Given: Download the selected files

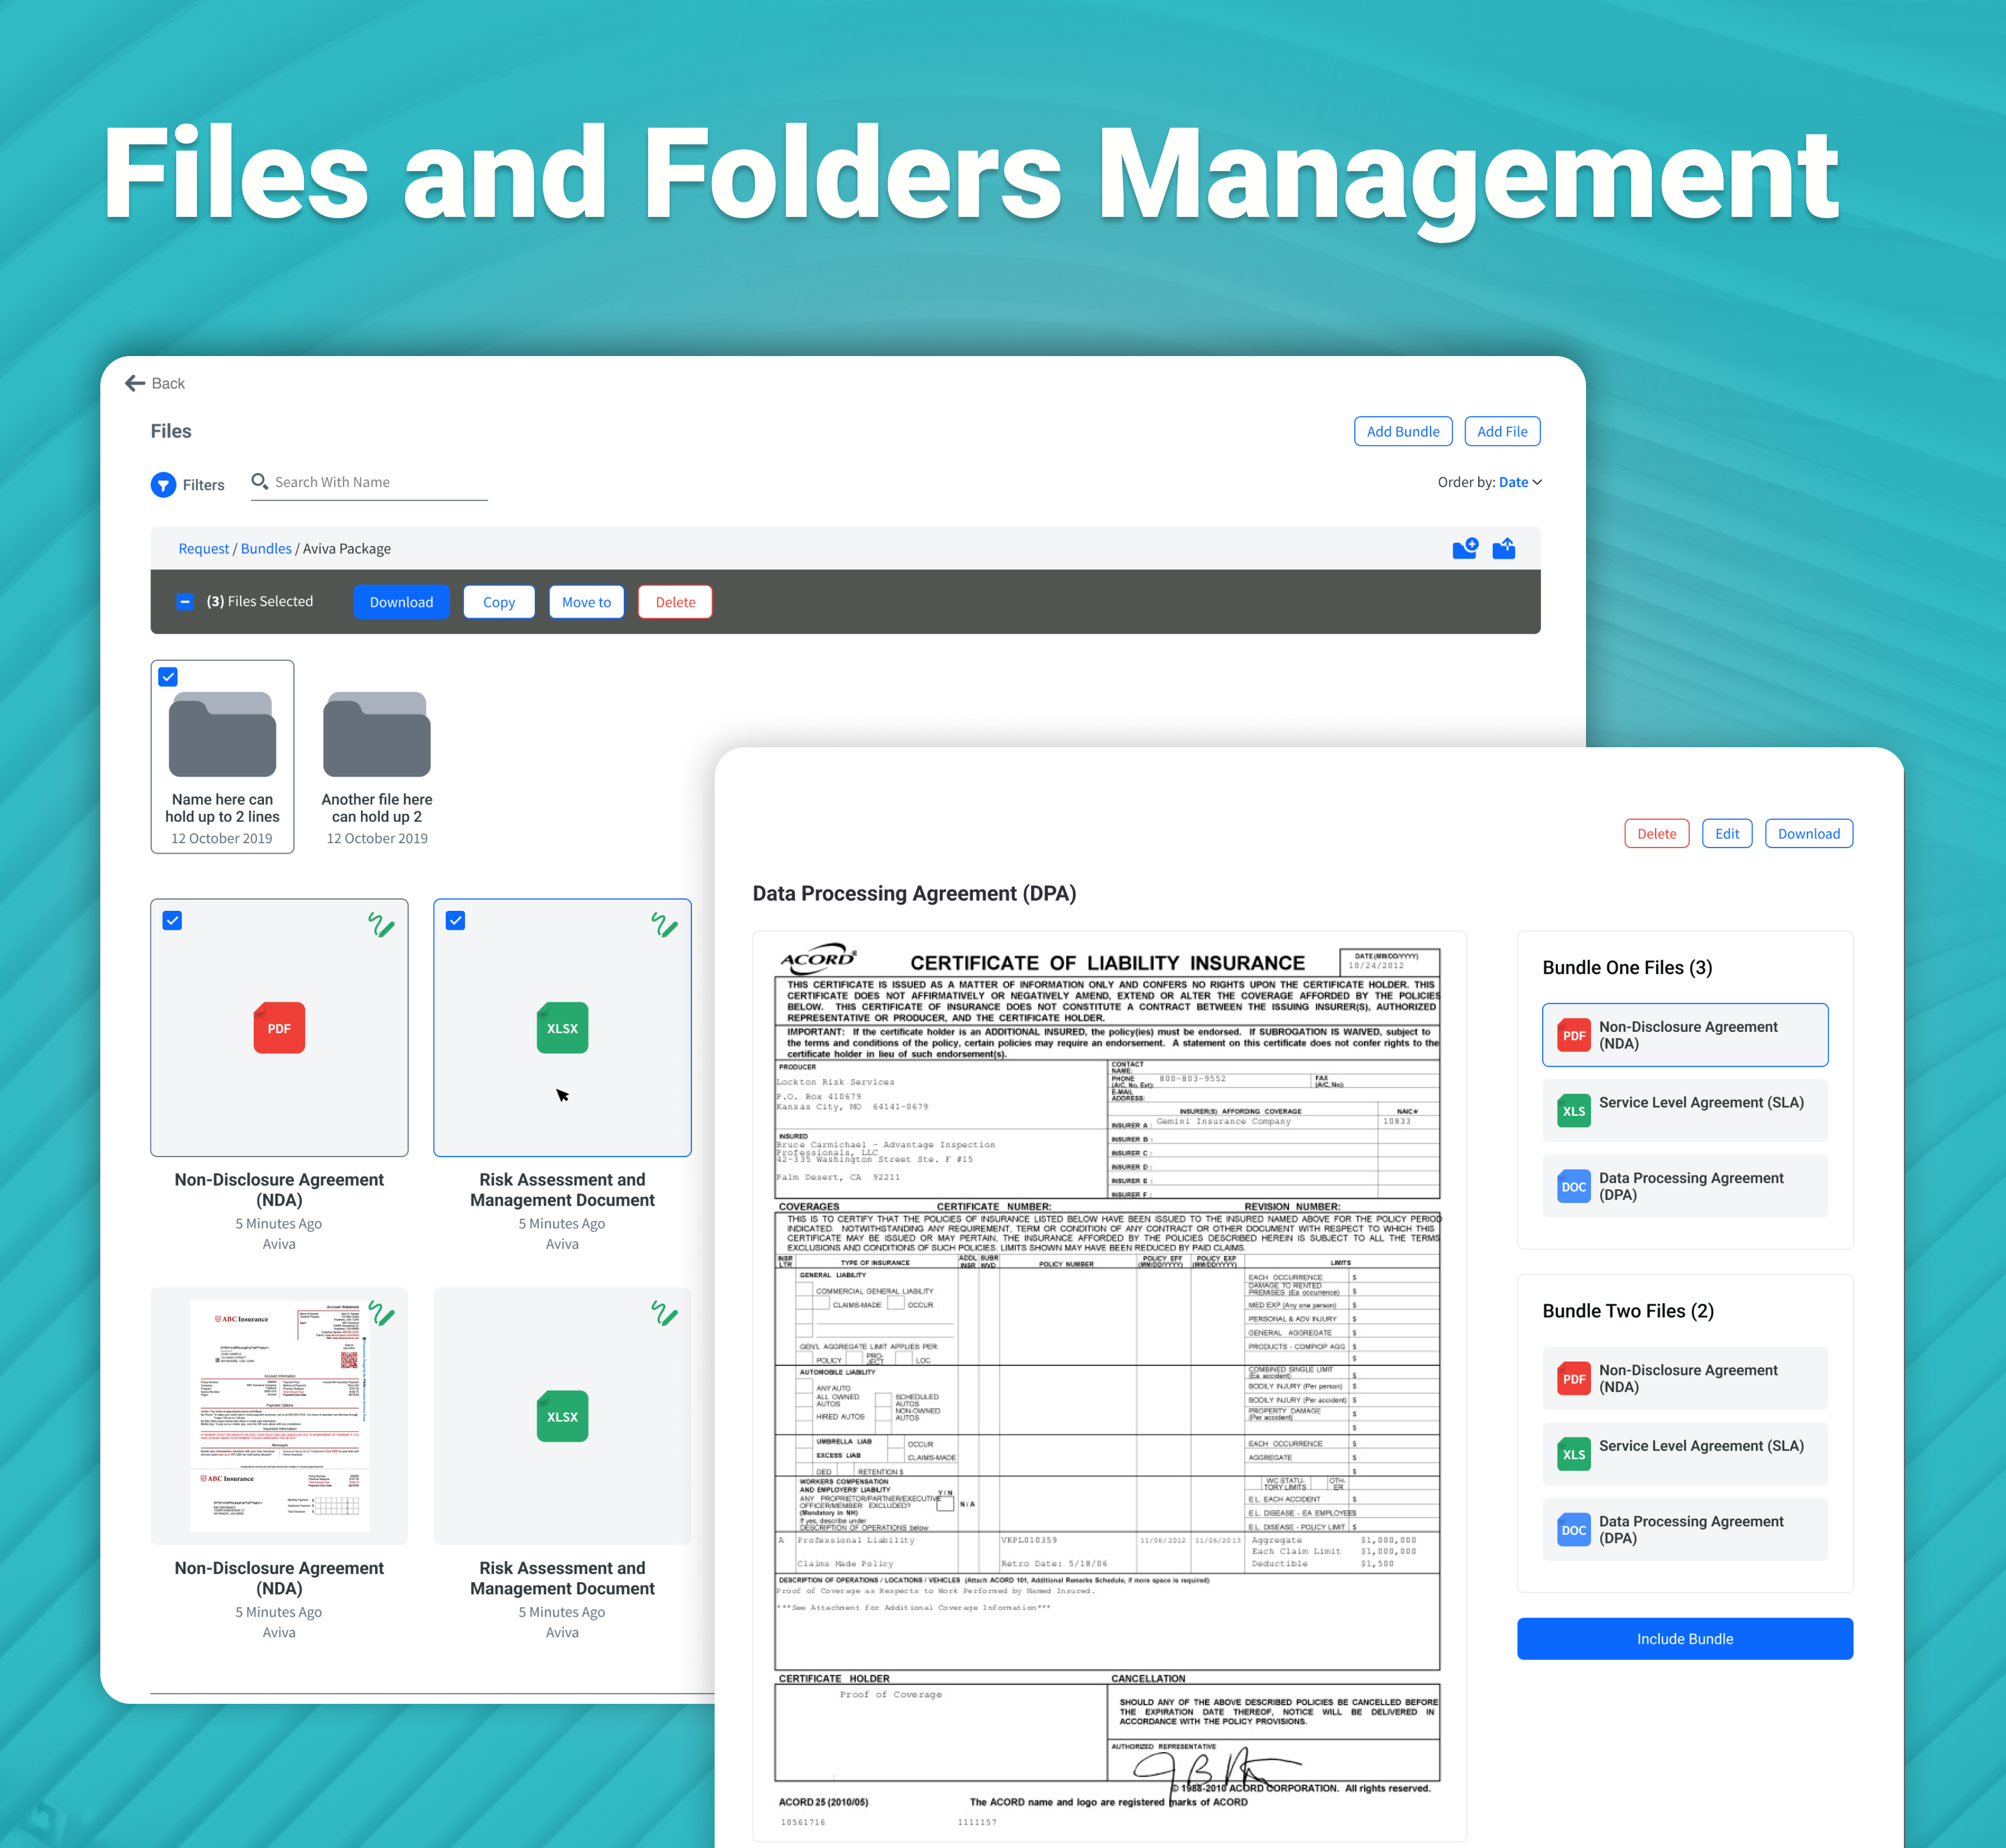Looking at the screenshot, I should click(x=401, y=601).
